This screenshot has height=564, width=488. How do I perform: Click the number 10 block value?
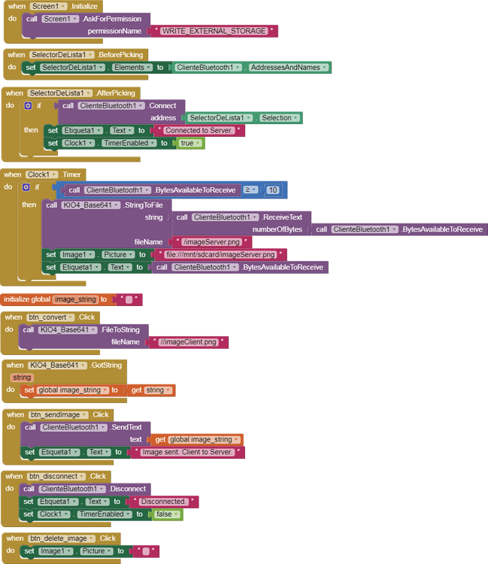[272, 190]
